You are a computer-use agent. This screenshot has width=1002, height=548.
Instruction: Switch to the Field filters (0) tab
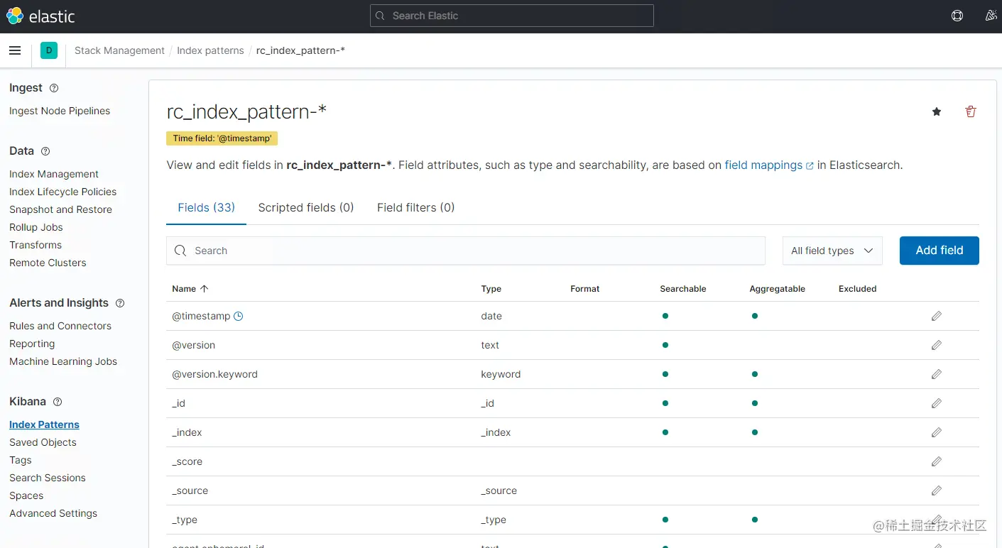(415, 207)
